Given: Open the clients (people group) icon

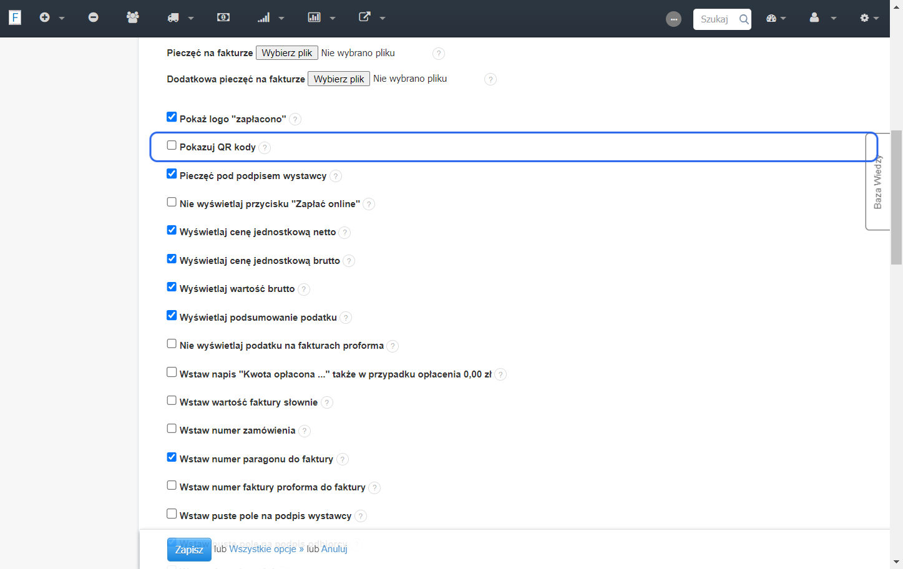Looking at the screenshot, I should click(132, 17).
